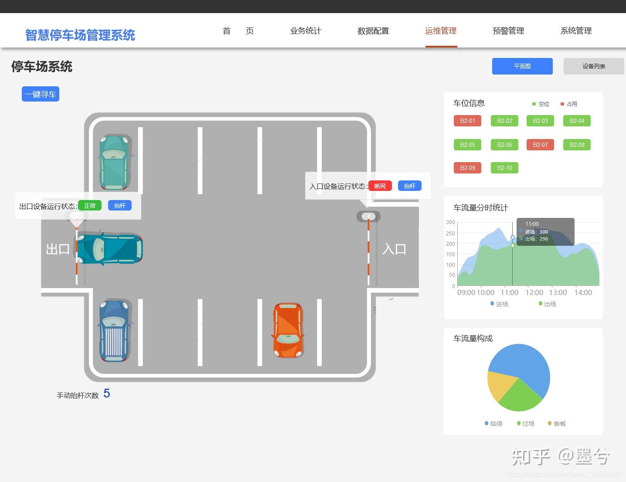Click the blue car parked in the lower row
626x482 pixels.
click(x=114, y=330)
